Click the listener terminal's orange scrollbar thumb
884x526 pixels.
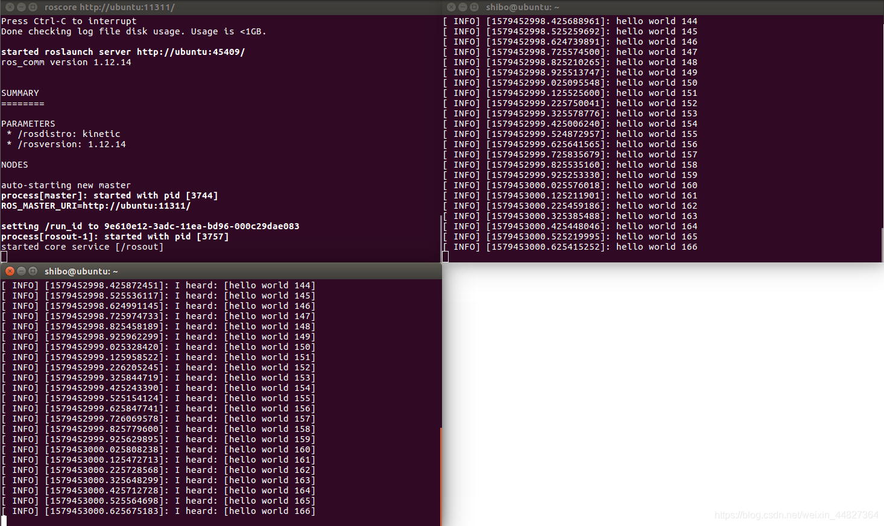point(441,477)
